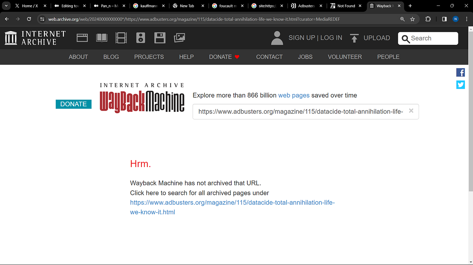
Task: Select the Audio collection speaker icon
Action: tap(140, 38)
